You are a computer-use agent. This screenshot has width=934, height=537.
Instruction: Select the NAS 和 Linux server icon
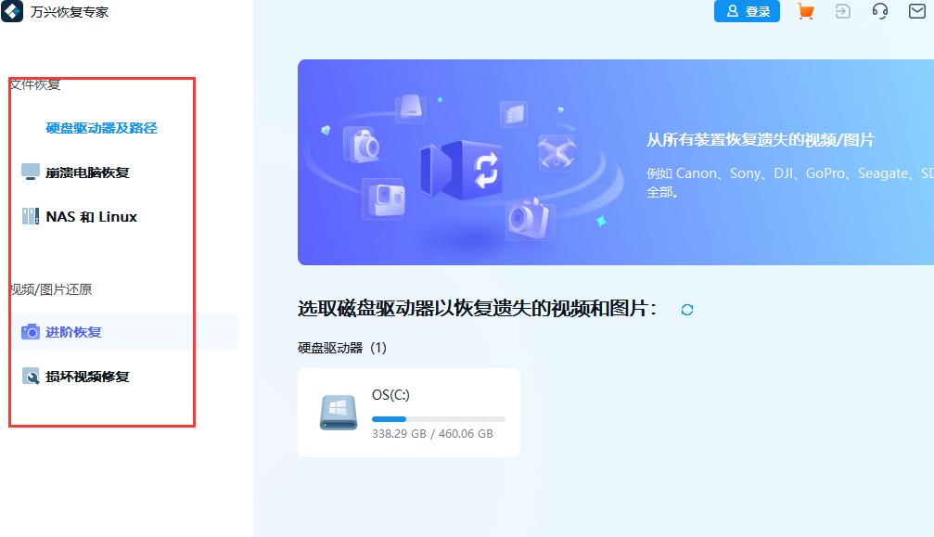tap(30, 216)
